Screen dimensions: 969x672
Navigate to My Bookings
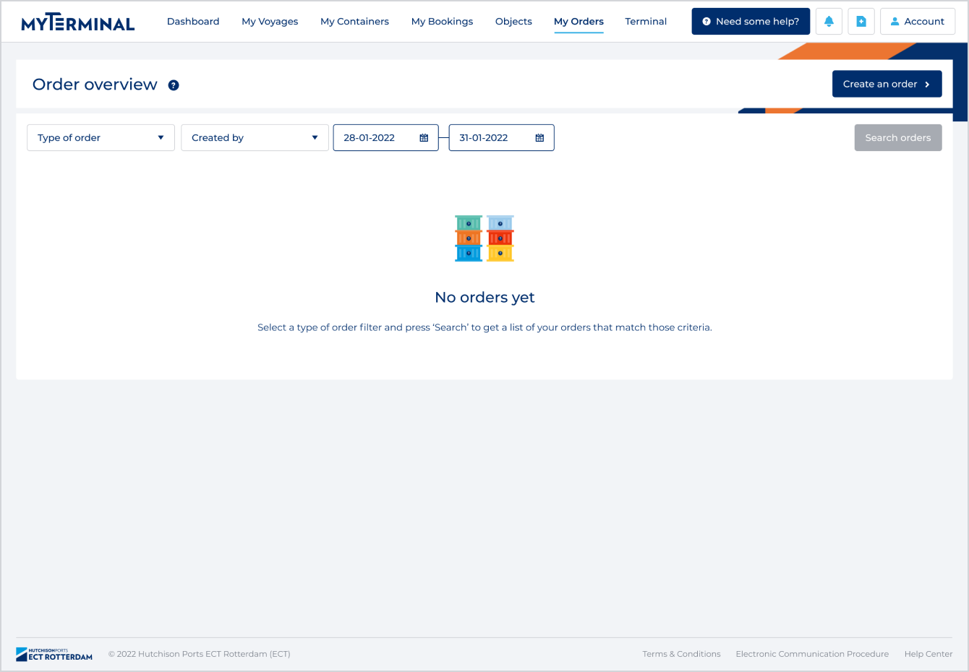click(x=442, y=22)
